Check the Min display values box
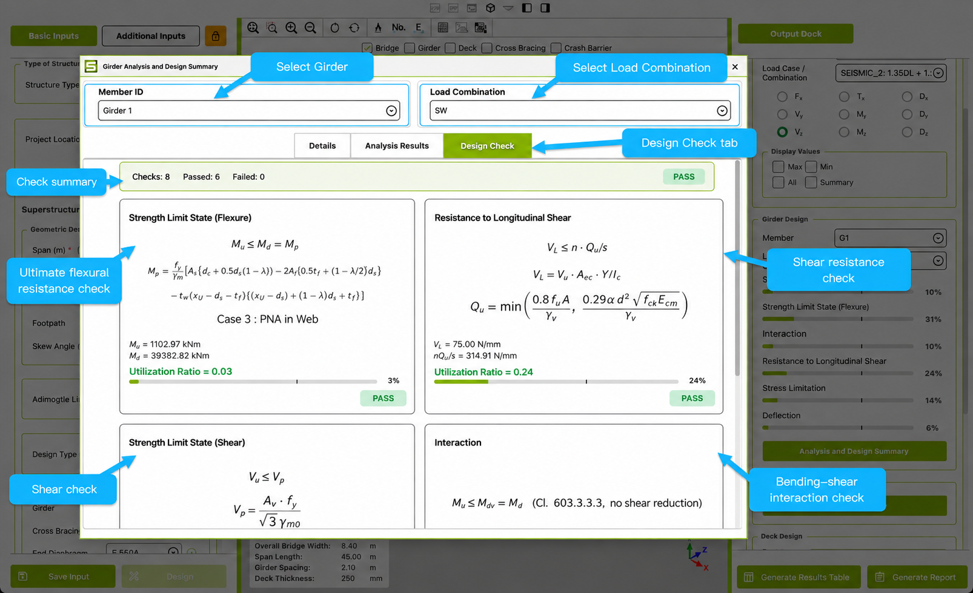973x593 pixels. click(x=811, y=167)
